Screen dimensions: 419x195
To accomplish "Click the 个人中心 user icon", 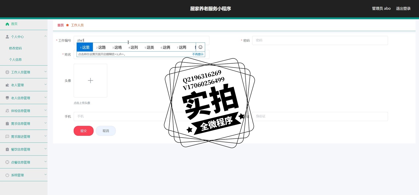I will (x=7, y=37).
